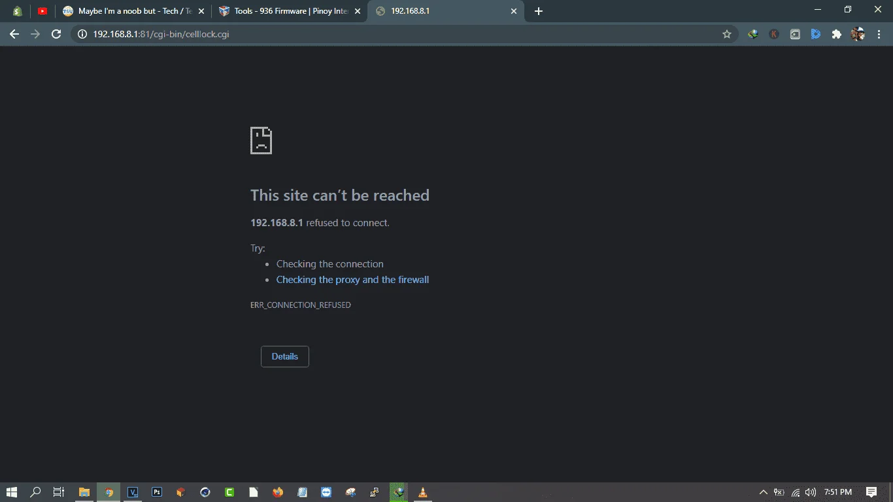This screenshot has width=893, height=502.
Task: Open VLC media player from the taskbar
Action: tap(423, 492)
